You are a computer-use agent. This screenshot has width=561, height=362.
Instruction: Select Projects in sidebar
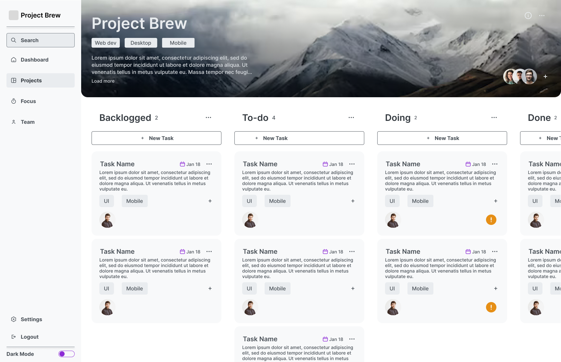click(41, 80)
